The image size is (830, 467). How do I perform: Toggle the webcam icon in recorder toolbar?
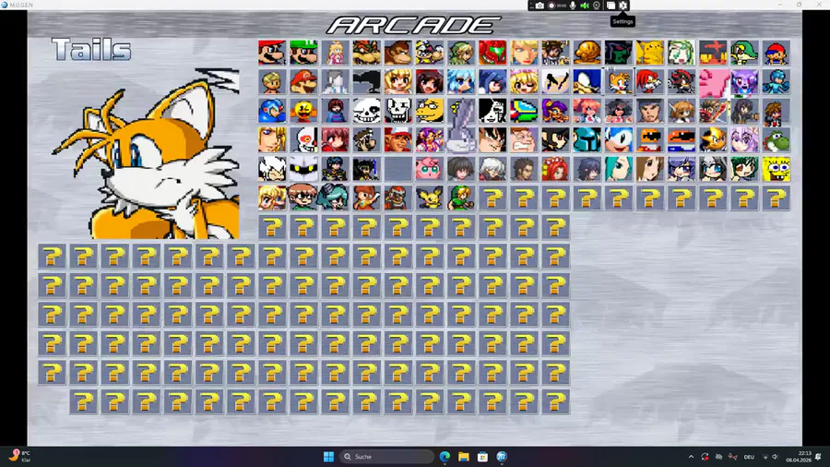[x=597, y=6]
